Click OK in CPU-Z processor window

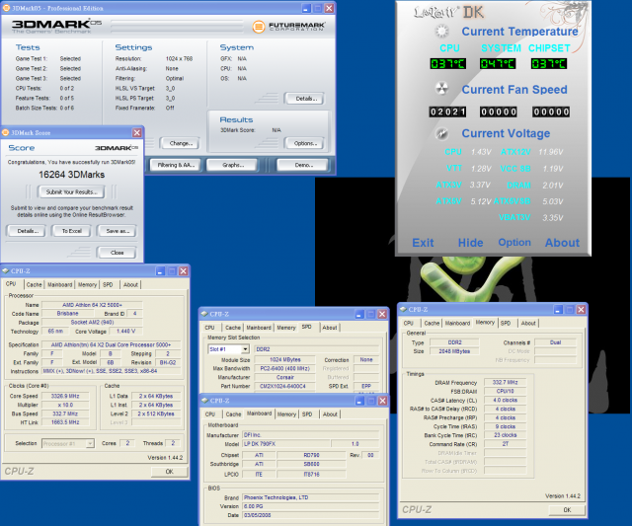(169, 471)
